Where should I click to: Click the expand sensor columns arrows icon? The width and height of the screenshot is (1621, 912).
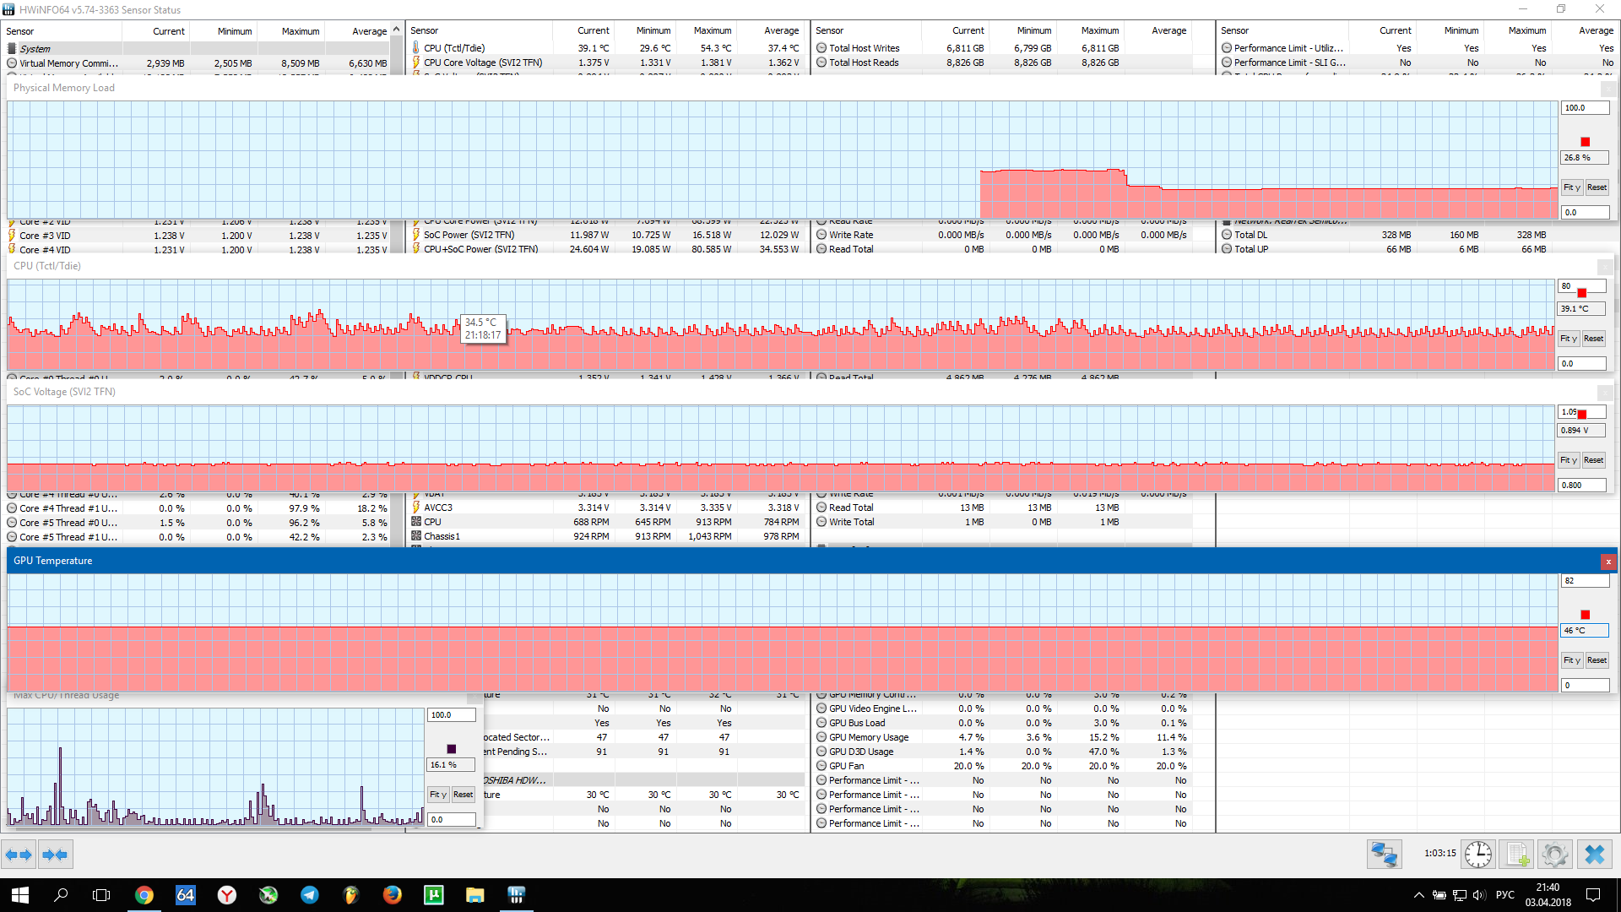click(x=19, y=855)
